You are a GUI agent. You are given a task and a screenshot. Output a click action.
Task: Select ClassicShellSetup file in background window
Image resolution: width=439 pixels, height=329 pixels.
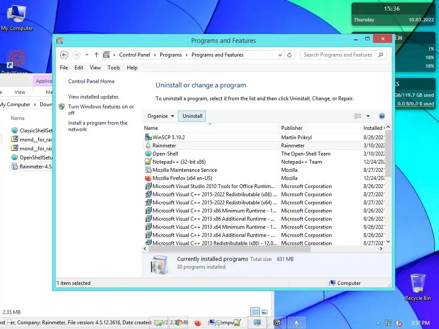coord(32,130)
